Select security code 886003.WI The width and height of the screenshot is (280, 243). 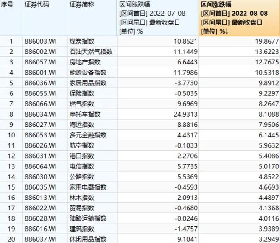pos(41,42)
